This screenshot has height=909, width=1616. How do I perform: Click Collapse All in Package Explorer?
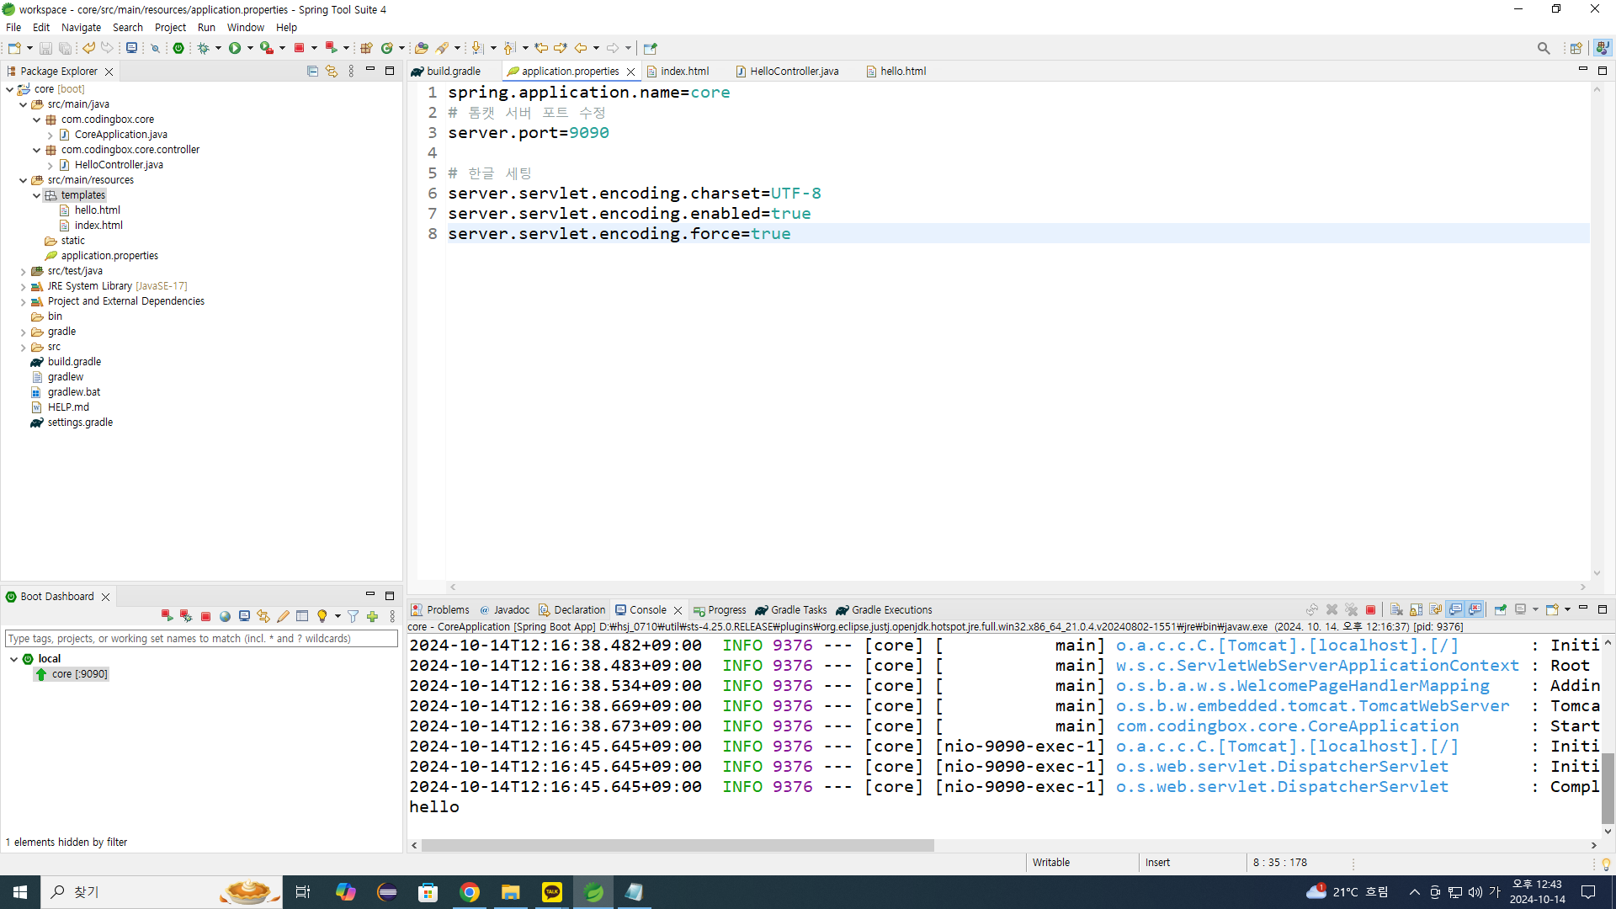coord(312,72)
